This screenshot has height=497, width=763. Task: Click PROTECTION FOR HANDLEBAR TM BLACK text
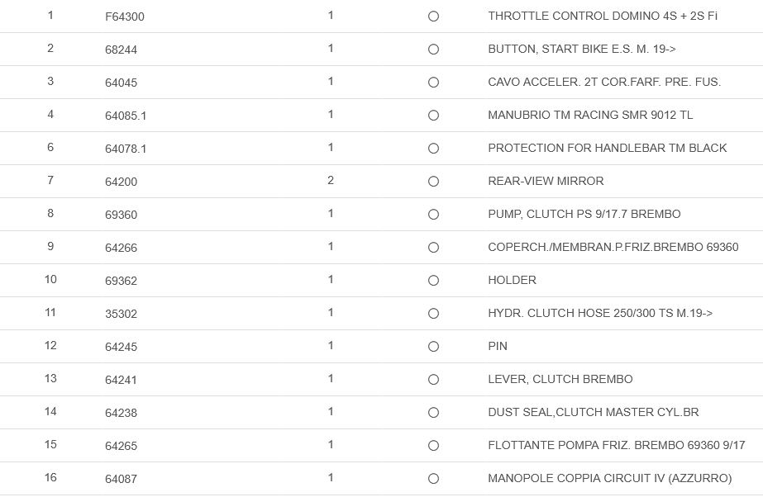[607, 148]
